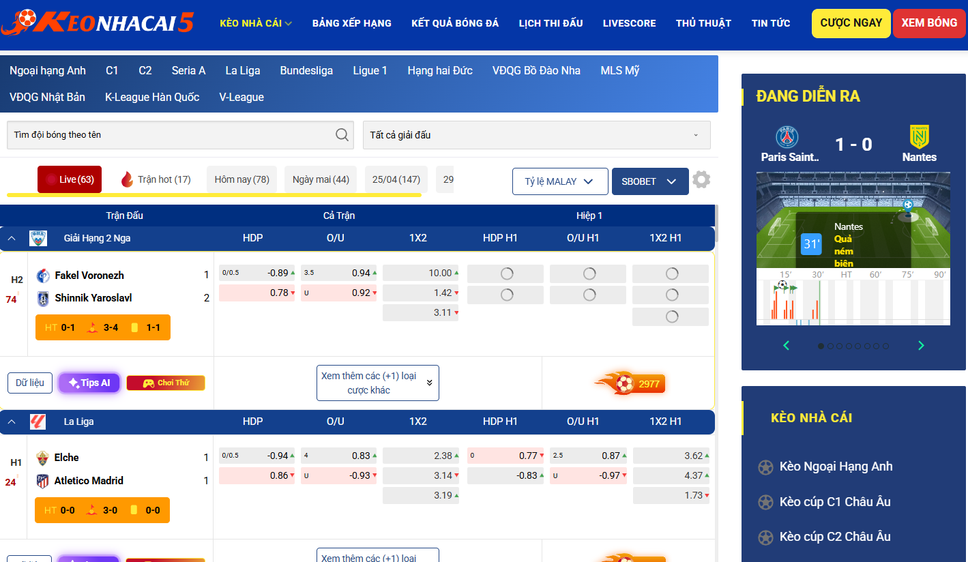Click the soccer ball icon beside Kèo cúp C1

765,502
